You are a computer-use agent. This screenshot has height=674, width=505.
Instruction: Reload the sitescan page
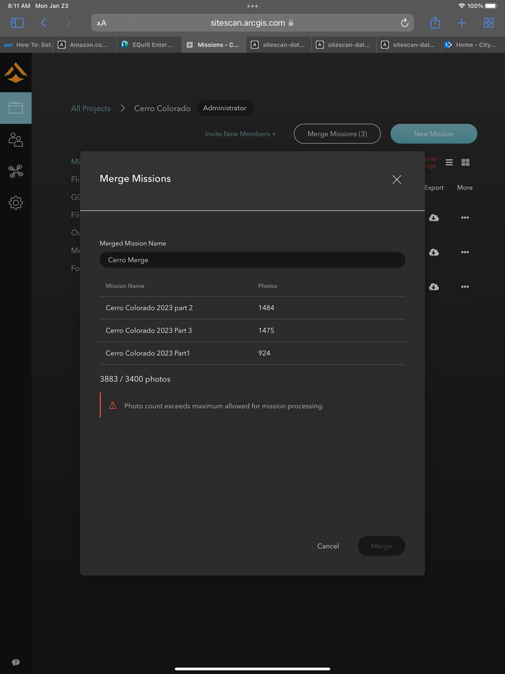point(405,23)
